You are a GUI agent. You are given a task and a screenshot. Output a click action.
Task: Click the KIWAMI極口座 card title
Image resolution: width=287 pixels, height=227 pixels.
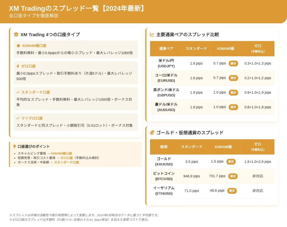click(34, 46)
